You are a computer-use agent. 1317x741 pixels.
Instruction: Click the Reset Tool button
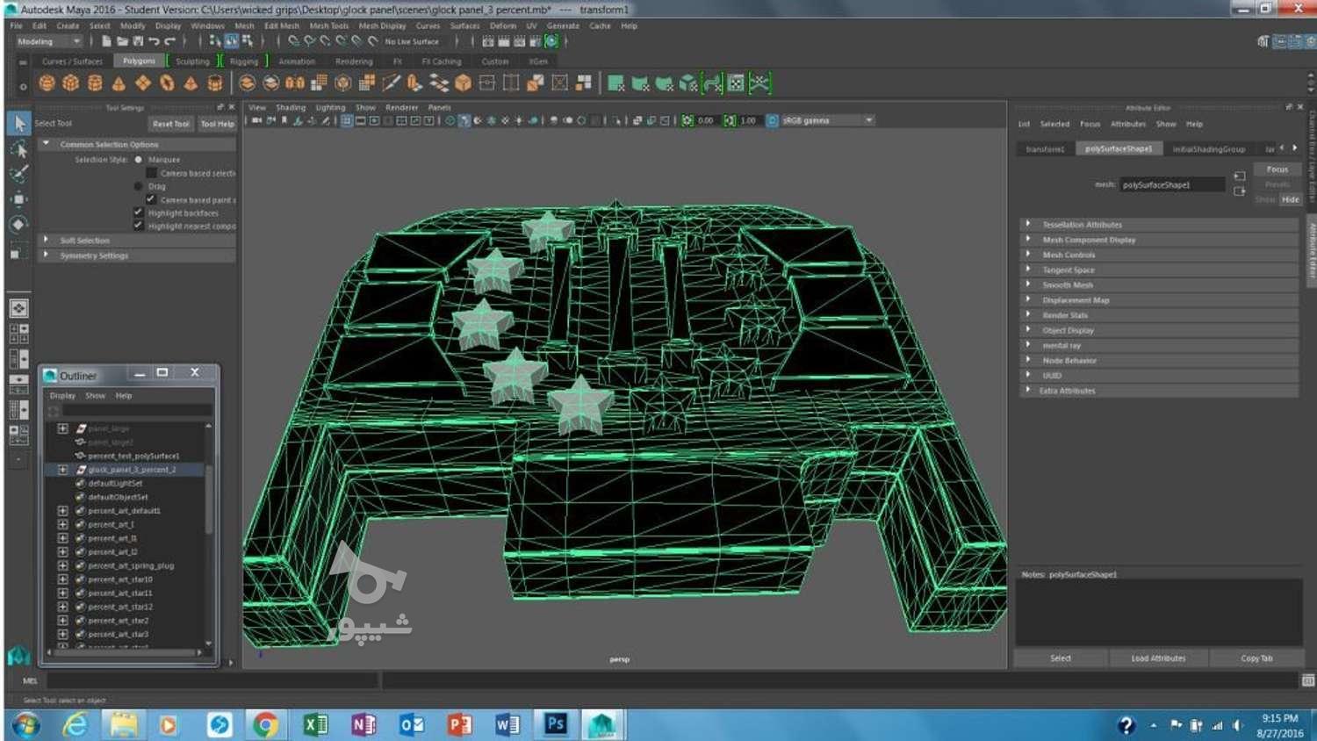[x=170, y=124]
